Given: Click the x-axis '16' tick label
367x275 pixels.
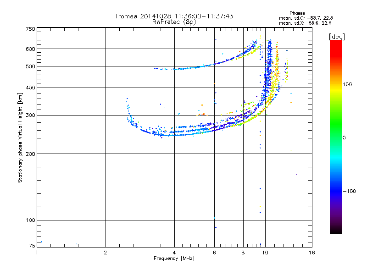Looking at the screenshot, I should tap(312, 253).
